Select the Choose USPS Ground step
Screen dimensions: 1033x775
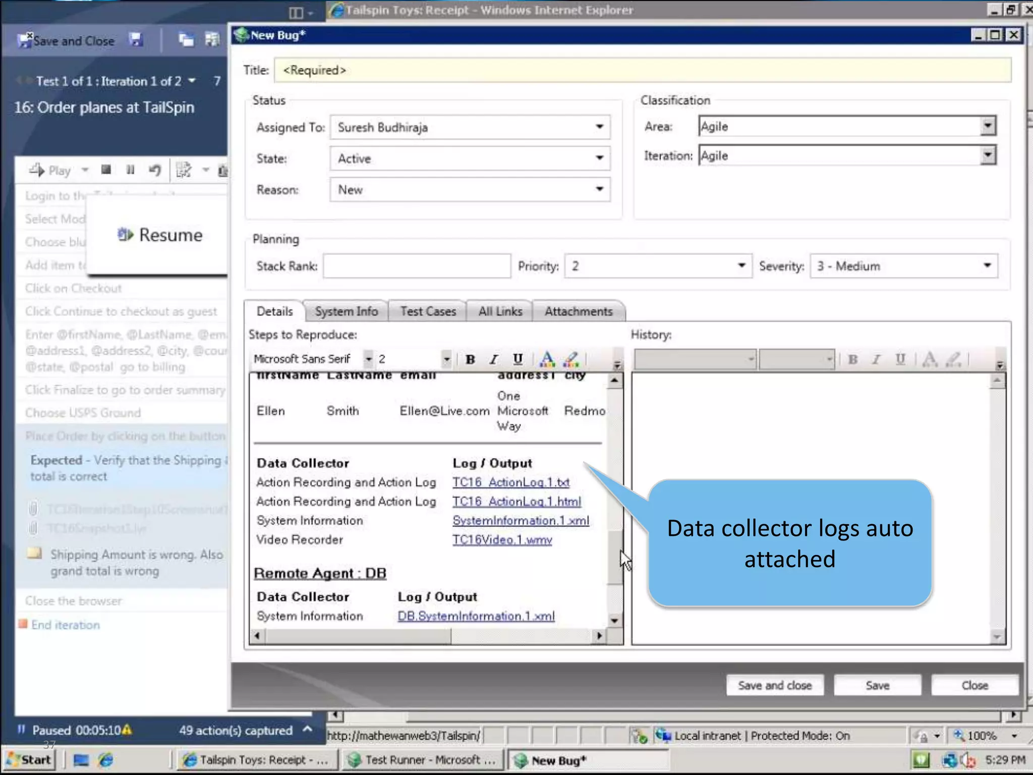tap(83, 413)
